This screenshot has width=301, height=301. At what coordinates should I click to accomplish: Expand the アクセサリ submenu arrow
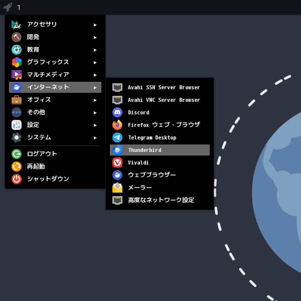click(95, 25)
